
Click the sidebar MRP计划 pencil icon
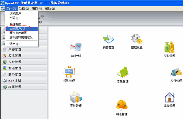(x=5, y=81)
